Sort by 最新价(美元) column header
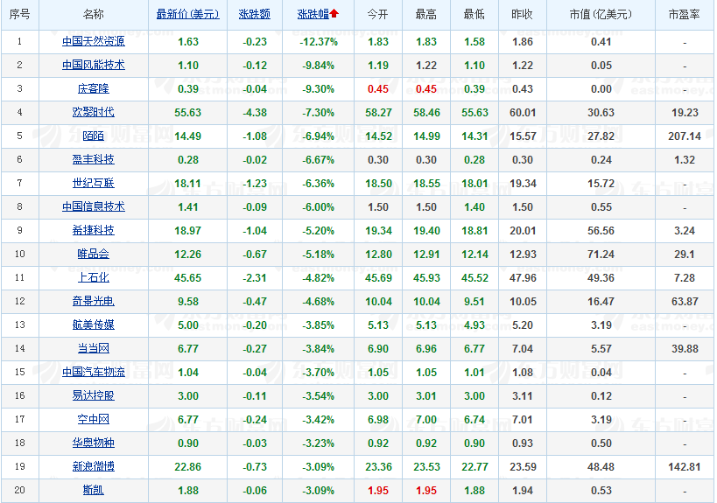Screen dimensions: 717x503 188,15
